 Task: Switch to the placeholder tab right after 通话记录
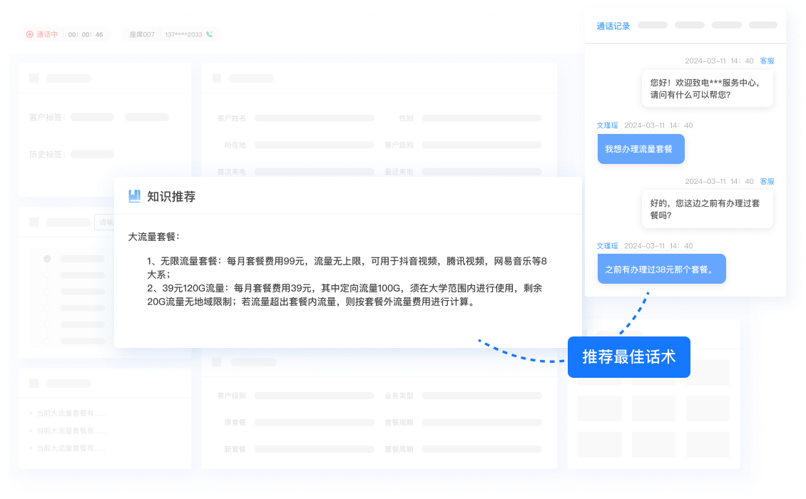(652, 26)
